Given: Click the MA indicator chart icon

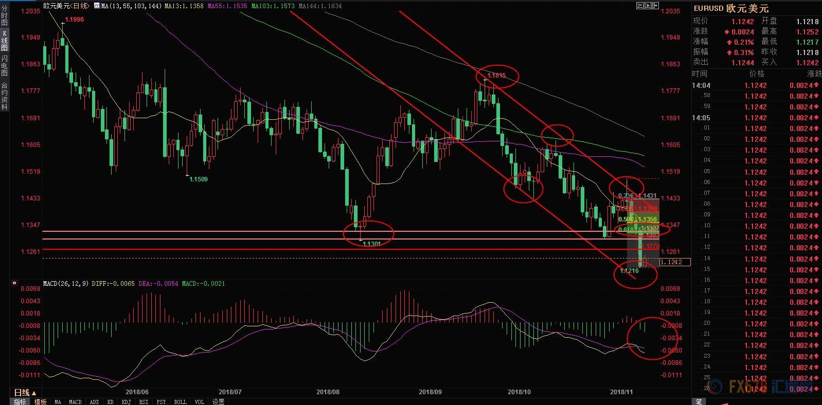Looking at the screenshot, I should (x=97, y=5).
